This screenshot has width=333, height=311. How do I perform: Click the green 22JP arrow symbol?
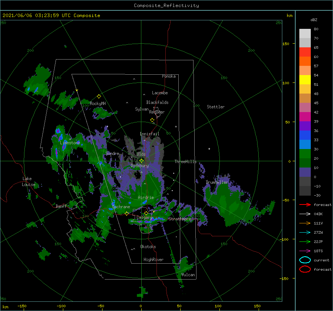tap(305, 241)
